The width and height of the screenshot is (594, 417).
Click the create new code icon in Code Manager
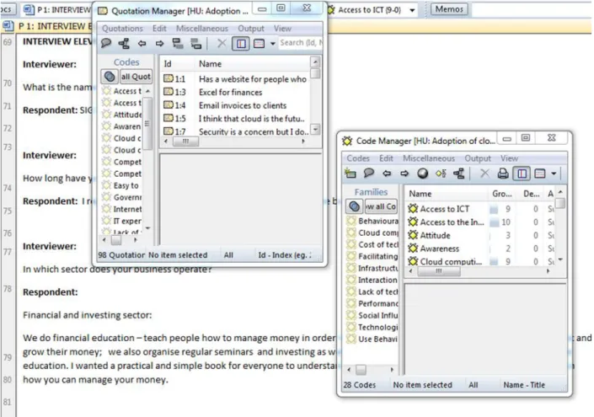(x=351, y=174)
